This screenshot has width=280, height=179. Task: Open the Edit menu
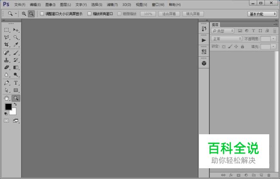[35, 5]
